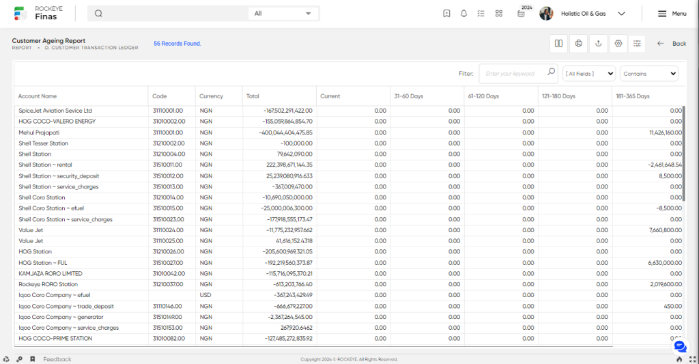
Task: Click the key icon in the footer
Action: click(x=19, y=359)
